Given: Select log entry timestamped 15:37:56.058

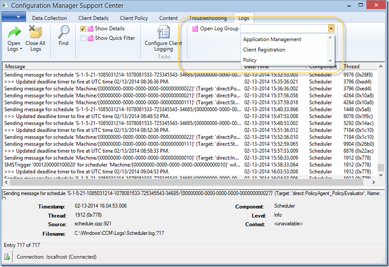Looking at the screenshot, I should [x=190, y=95].
